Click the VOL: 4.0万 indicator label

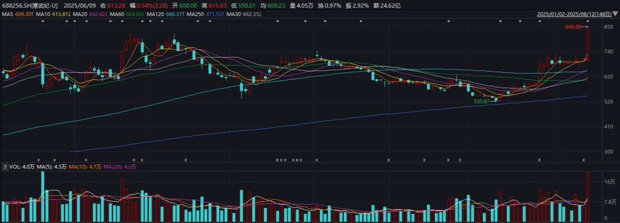point(21,166)
